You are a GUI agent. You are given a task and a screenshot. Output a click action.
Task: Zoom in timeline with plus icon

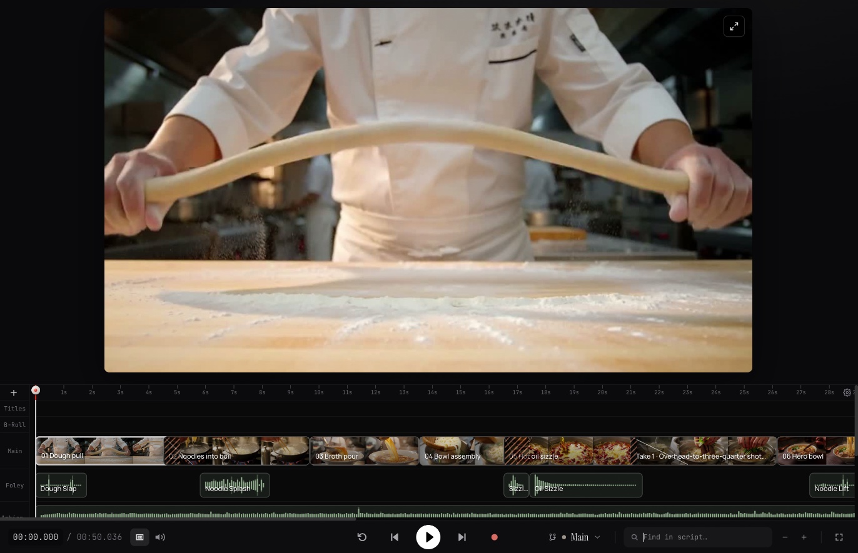[804, 537]
